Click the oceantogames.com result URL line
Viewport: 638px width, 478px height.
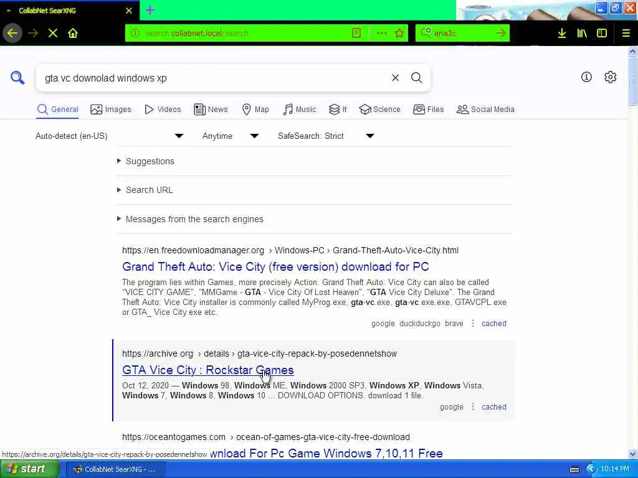265,437
